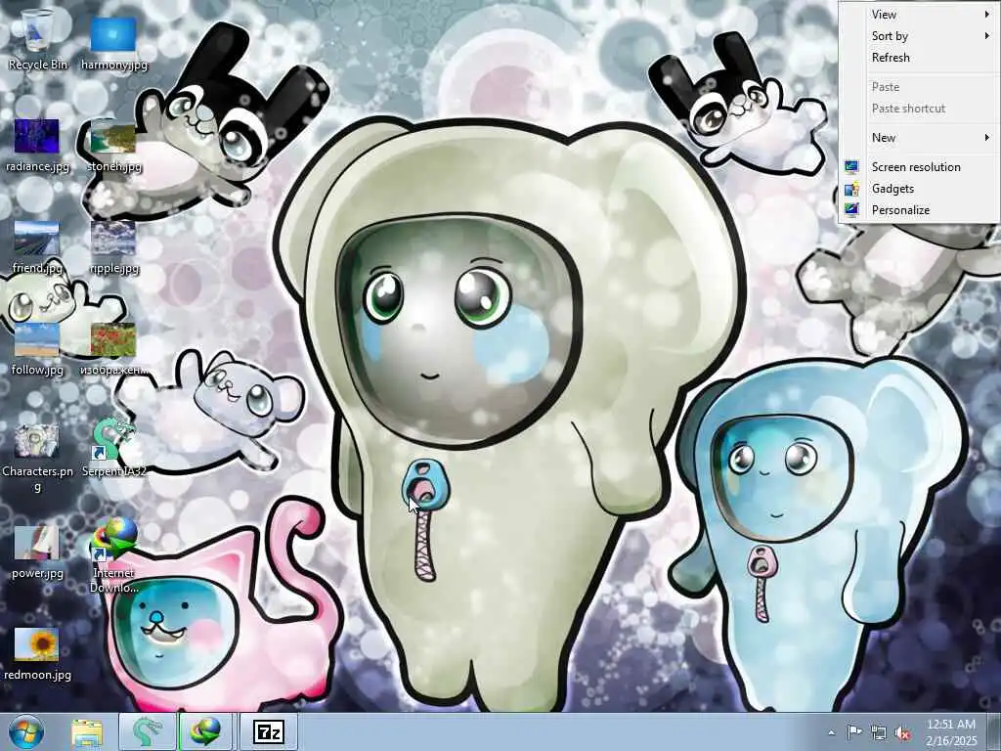
Task: Choose Screen resolution in context menu
Action: coord(919,166)
